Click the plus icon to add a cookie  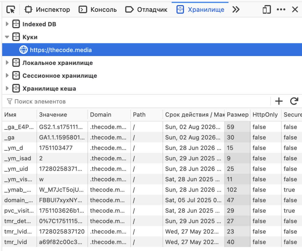click(x=278, y=101)
